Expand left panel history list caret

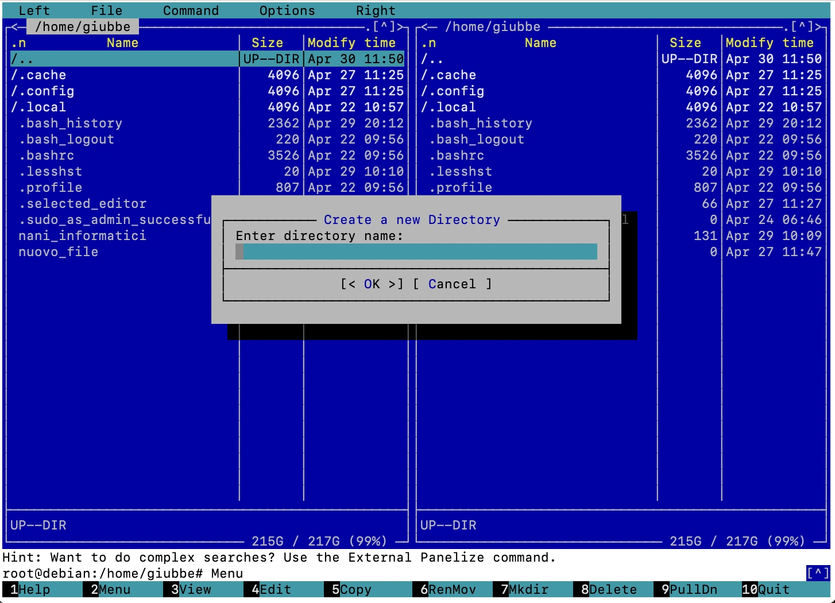pyautogui.click(x=384, y=26)
